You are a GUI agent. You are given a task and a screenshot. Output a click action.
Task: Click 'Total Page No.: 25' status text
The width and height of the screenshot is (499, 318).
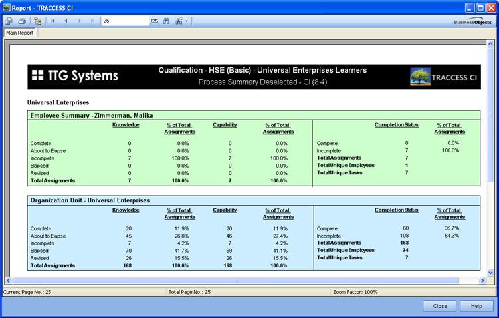189,292
